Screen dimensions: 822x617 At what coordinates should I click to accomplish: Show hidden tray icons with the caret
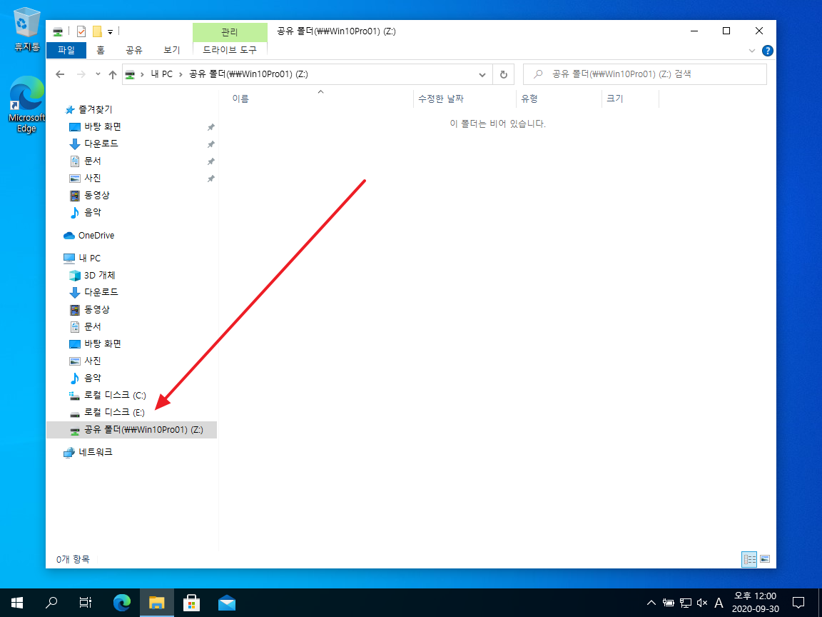point(651,603)
